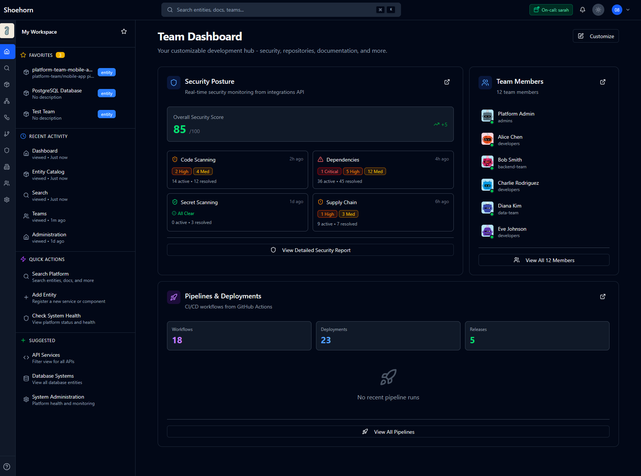Select the Search icon in the sidebar
The image size is (641, 476).
7,68
